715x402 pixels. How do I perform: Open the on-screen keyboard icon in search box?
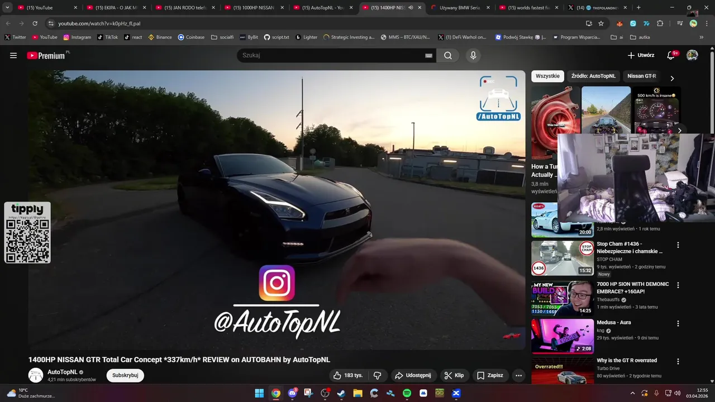[428, 55]
